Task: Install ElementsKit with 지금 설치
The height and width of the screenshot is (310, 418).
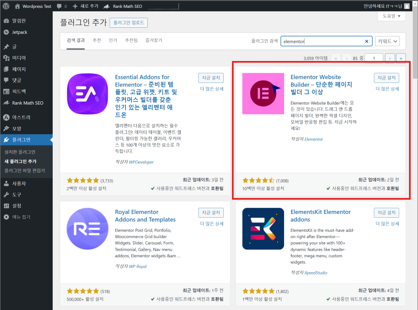Action: pyautogui.click(x=387, y=213)
